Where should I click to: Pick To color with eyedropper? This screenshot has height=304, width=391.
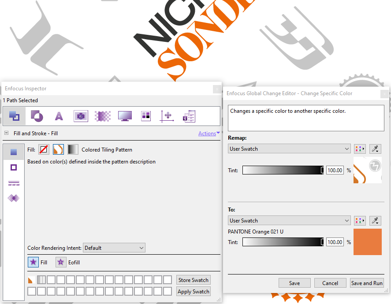pyautogui.click(x=375, y=221)
